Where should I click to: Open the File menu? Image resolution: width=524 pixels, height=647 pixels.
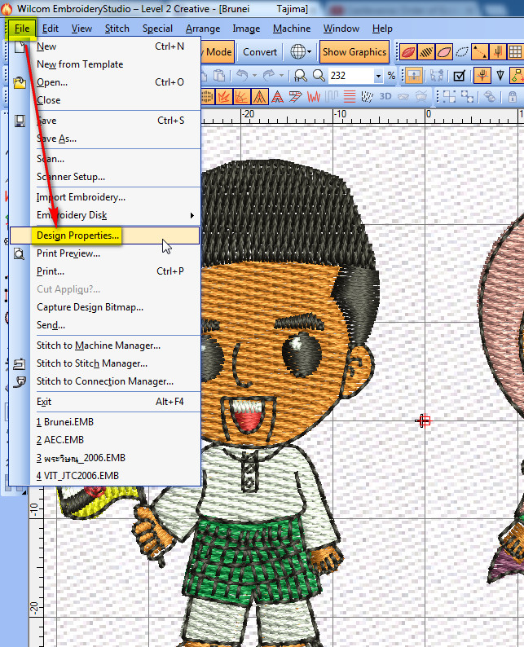click(x=22, y=29)
